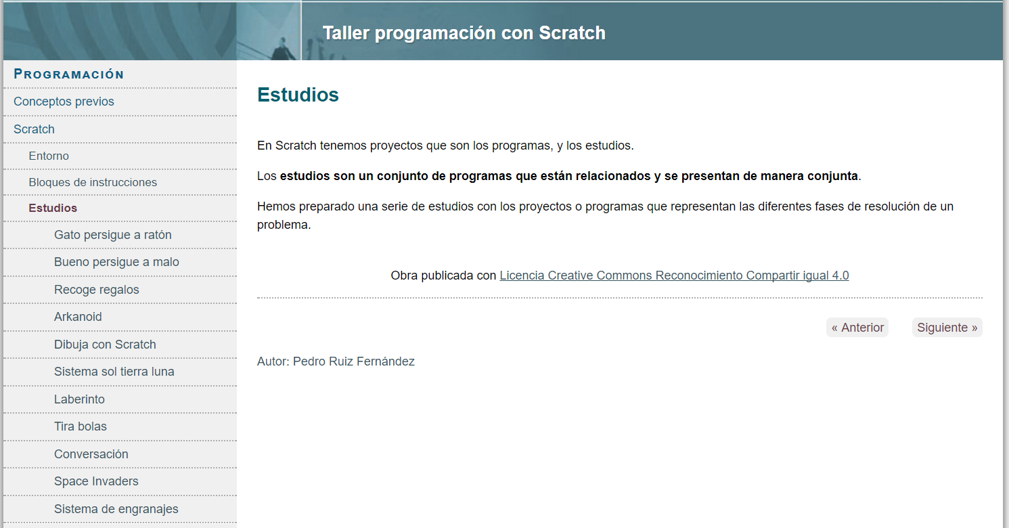Advance with the Siguiente button

tap(947, 328)
